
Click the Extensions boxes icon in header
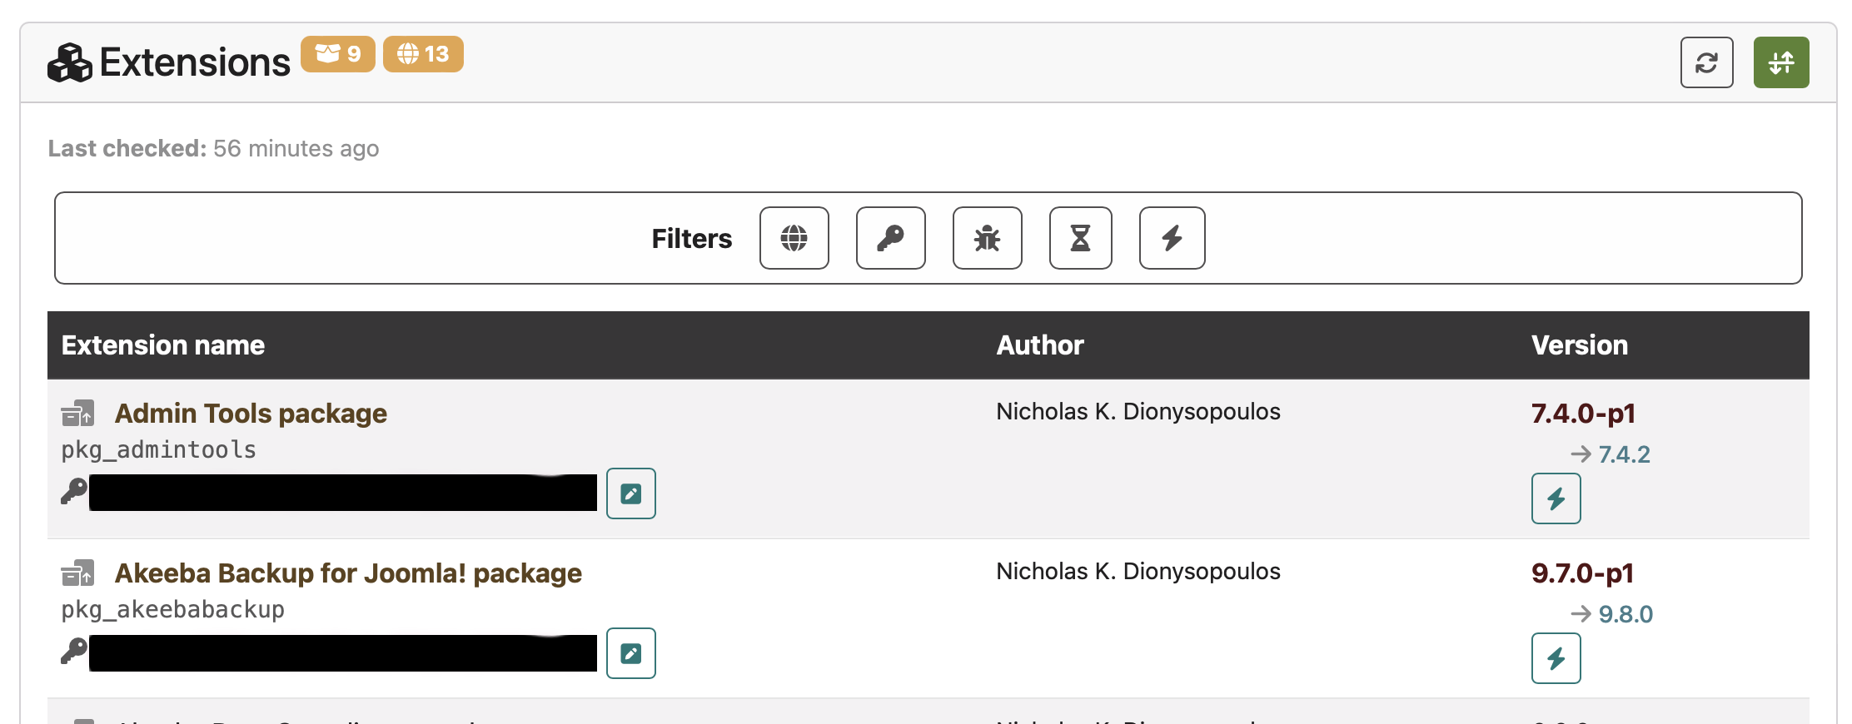click(x=70, y=62)
